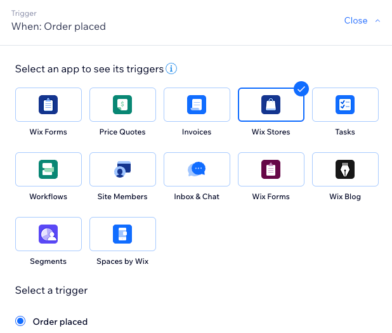The width and height of the screenshot is (392, 333).
Task: Select the Order placed radio button
Action: pos(20,321)
